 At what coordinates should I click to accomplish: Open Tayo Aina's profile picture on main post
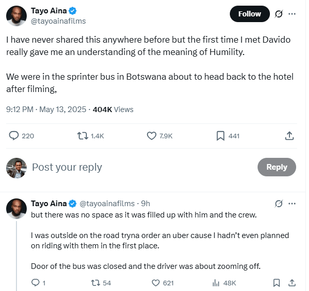16,16
